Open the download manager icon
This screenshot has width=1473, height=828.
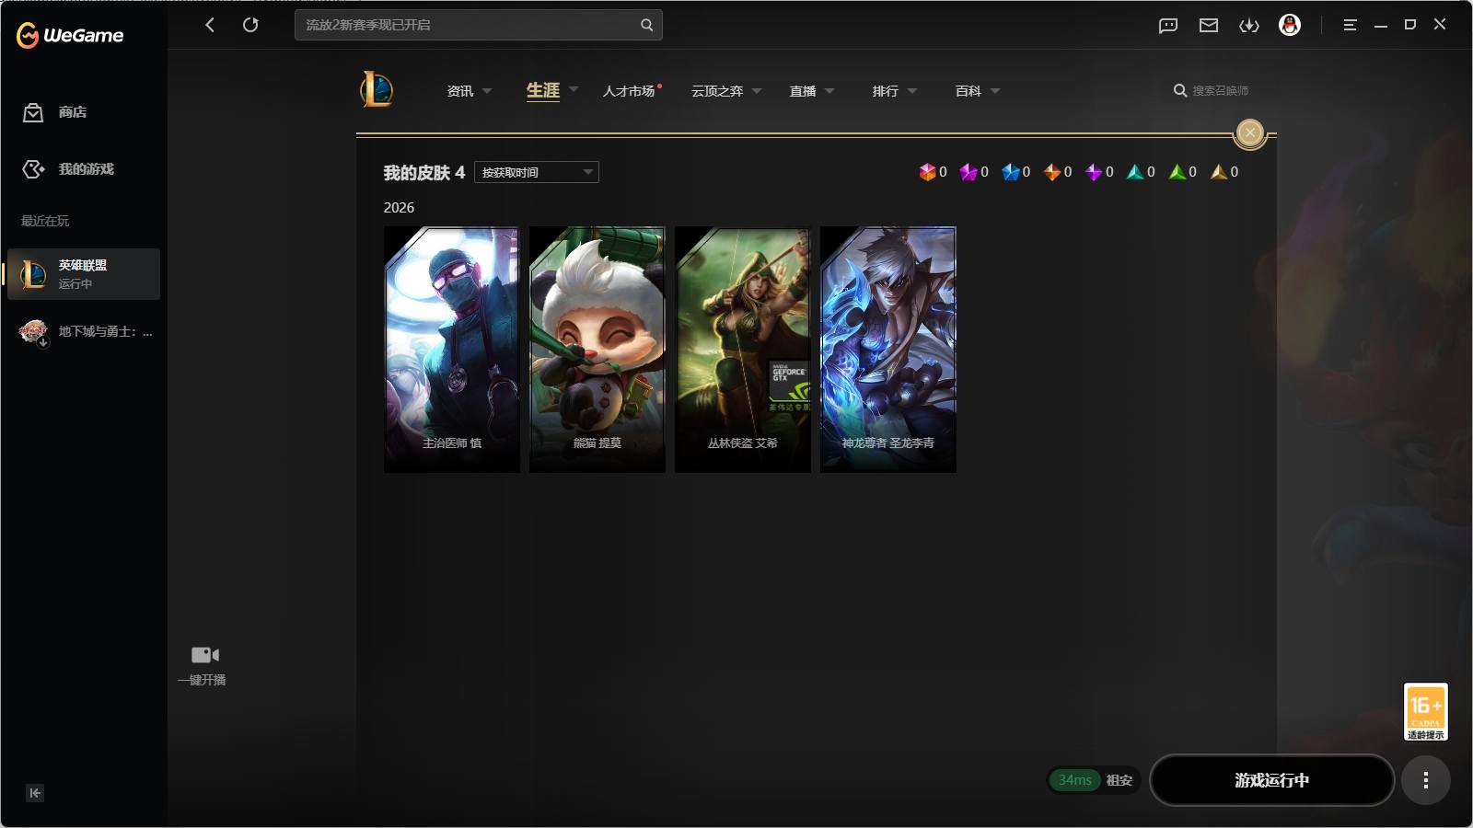tap(1249, 26)
